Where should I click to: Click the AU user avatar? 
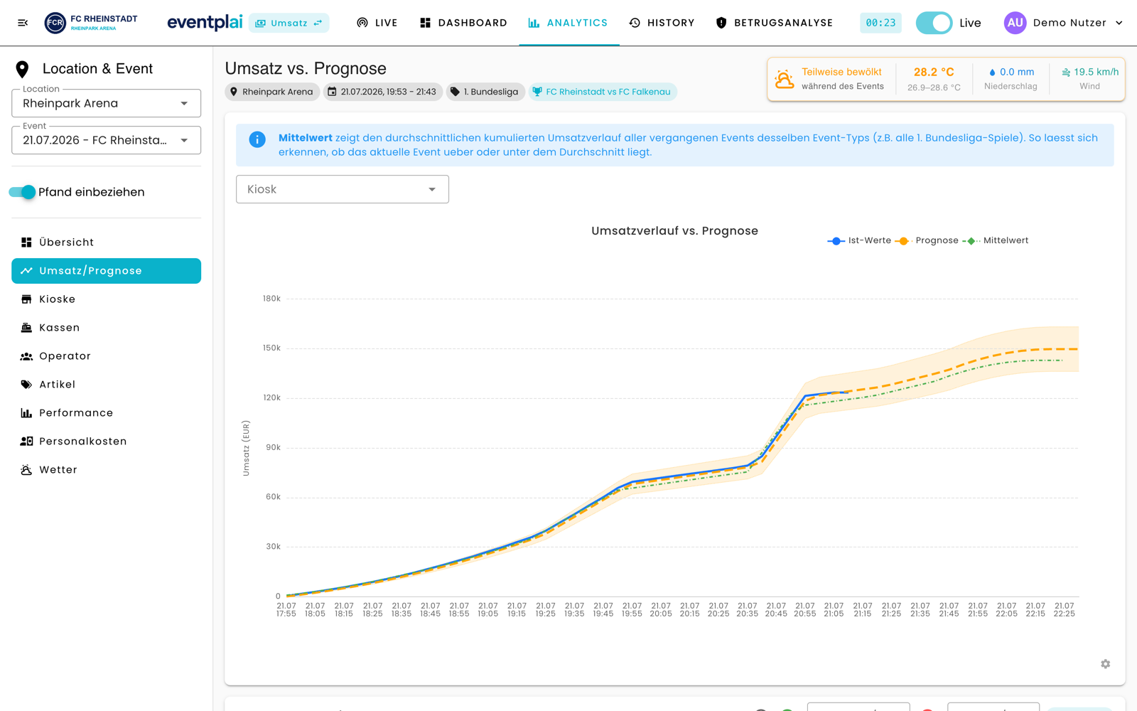[x=1015, y=23]
